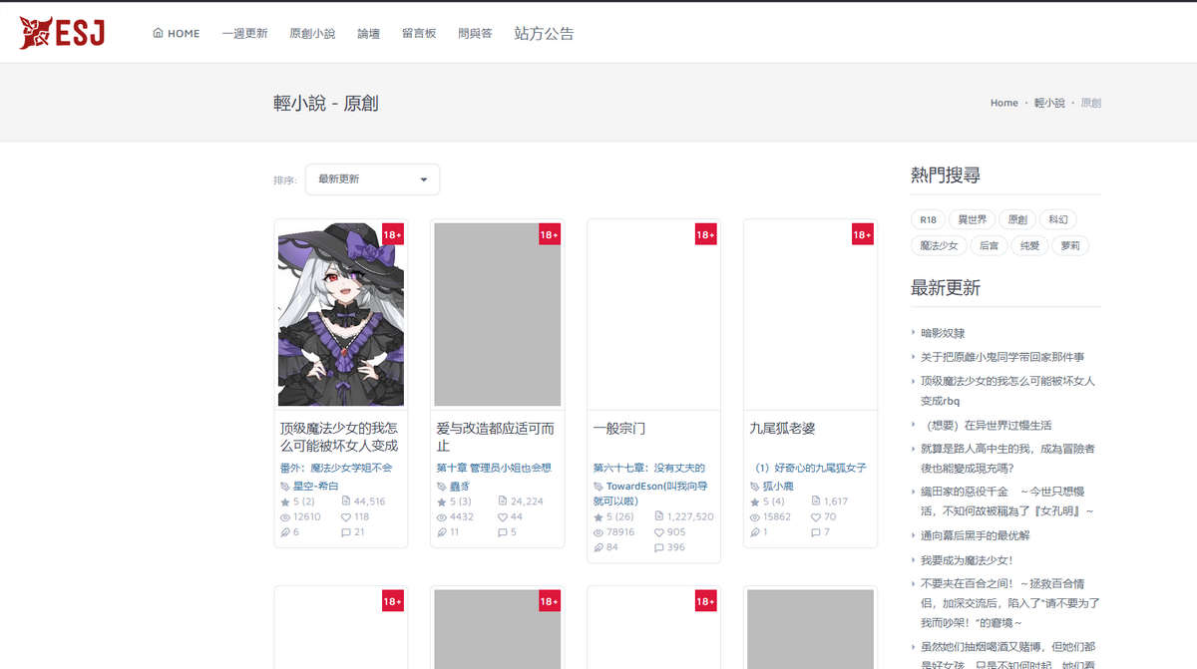Click the comment icon showing 396

[x=659, y=547]
